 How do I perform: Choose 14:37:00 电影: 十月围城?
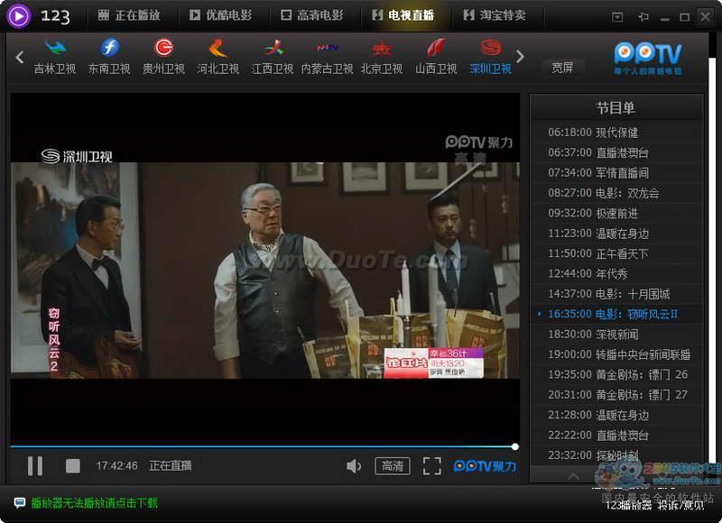coord(616,294)
